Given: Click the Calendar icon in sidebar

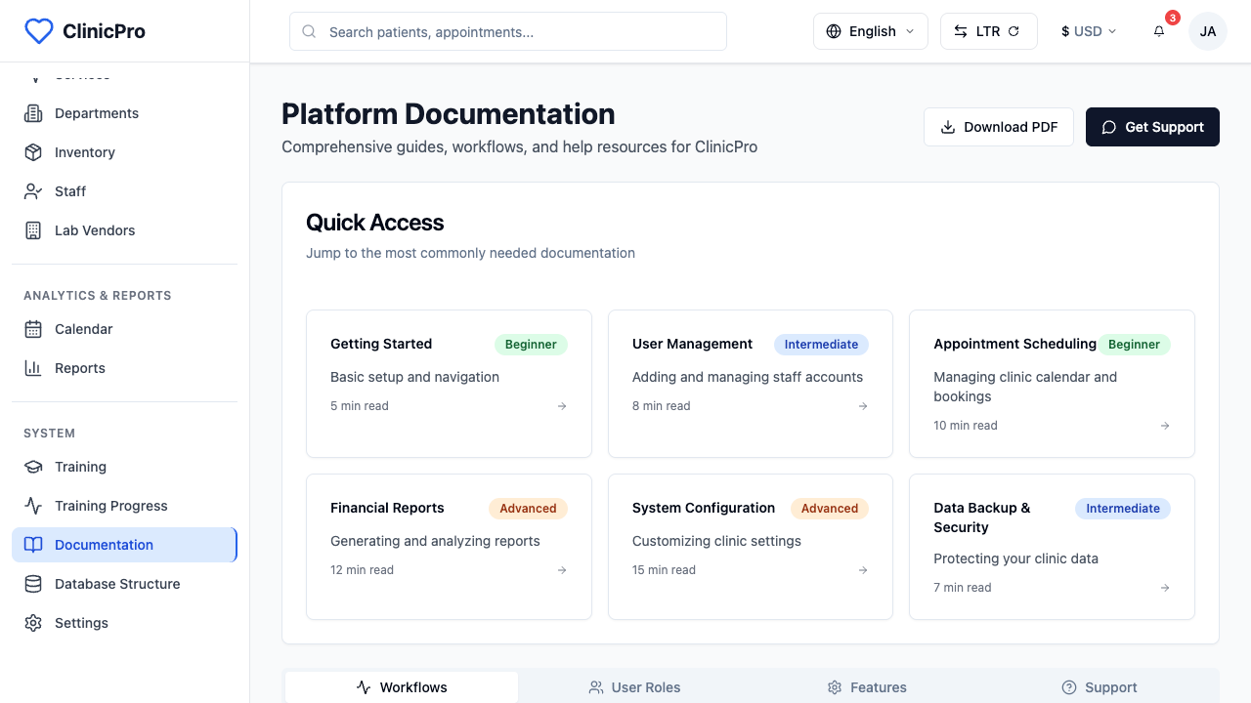Looking at the screenshot, I should 33,329.
